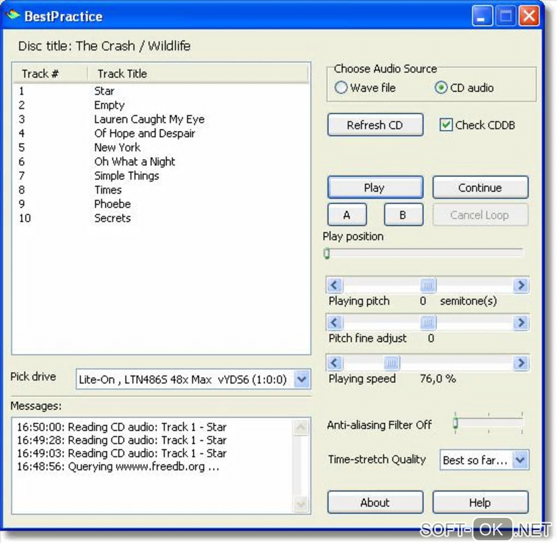
Task: Click the Anti-aliasing Filter slider handle
Action: click(x=455, y=423)
